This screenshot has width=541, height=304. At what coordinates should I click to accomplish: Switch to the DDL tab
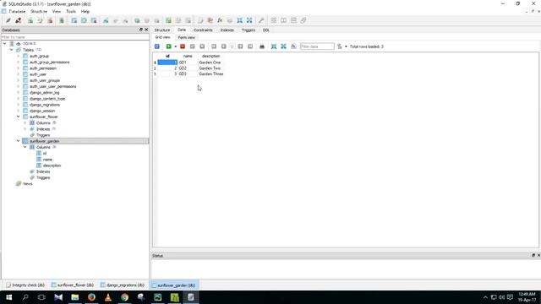point(266,30)
